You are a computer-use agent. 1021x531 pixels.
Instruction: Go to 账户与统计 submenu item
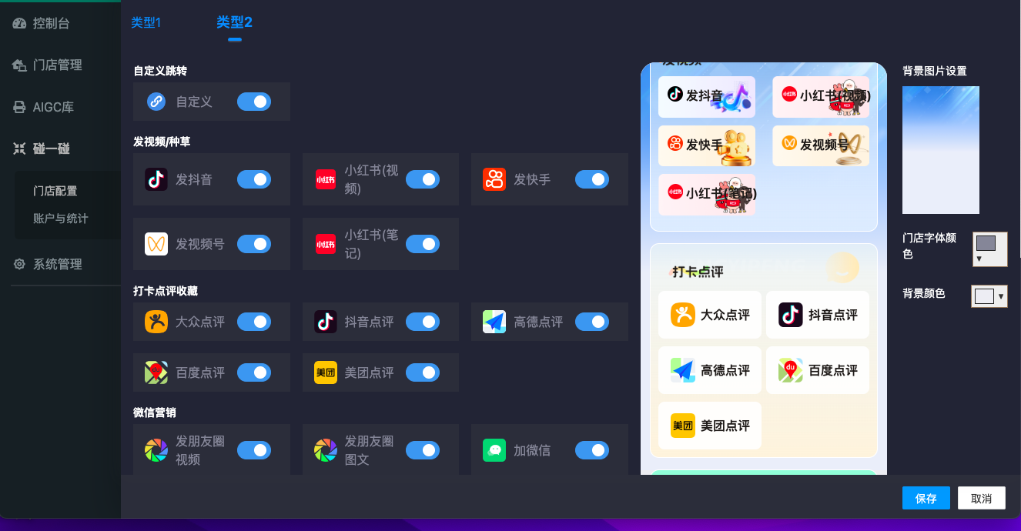point(61,219)
